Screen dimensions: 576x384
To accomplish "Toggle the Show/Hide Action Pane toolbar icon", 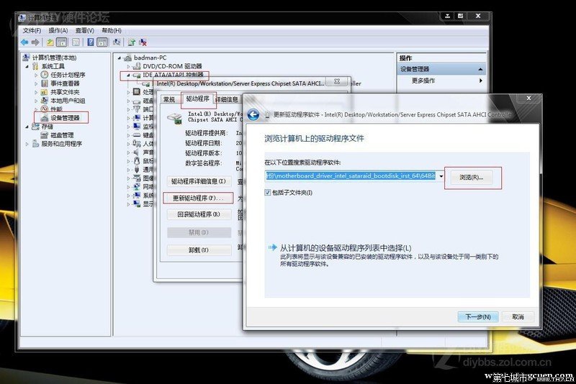I will pyautogui.click(x=102, y=42).
